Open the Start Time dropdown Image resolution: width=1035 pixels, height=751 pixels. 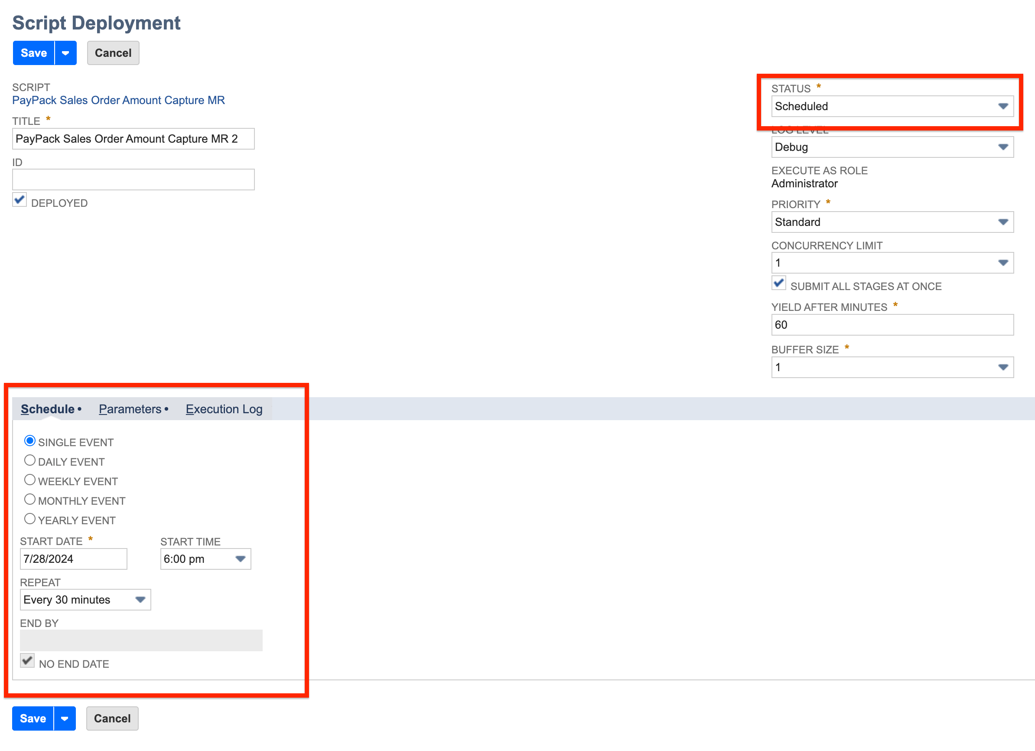[x=241, y=558]
